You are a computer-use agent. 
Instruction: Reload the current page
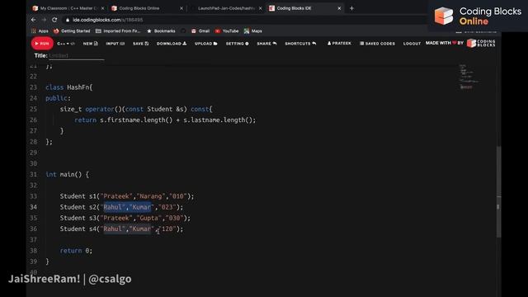click(54, 20)
